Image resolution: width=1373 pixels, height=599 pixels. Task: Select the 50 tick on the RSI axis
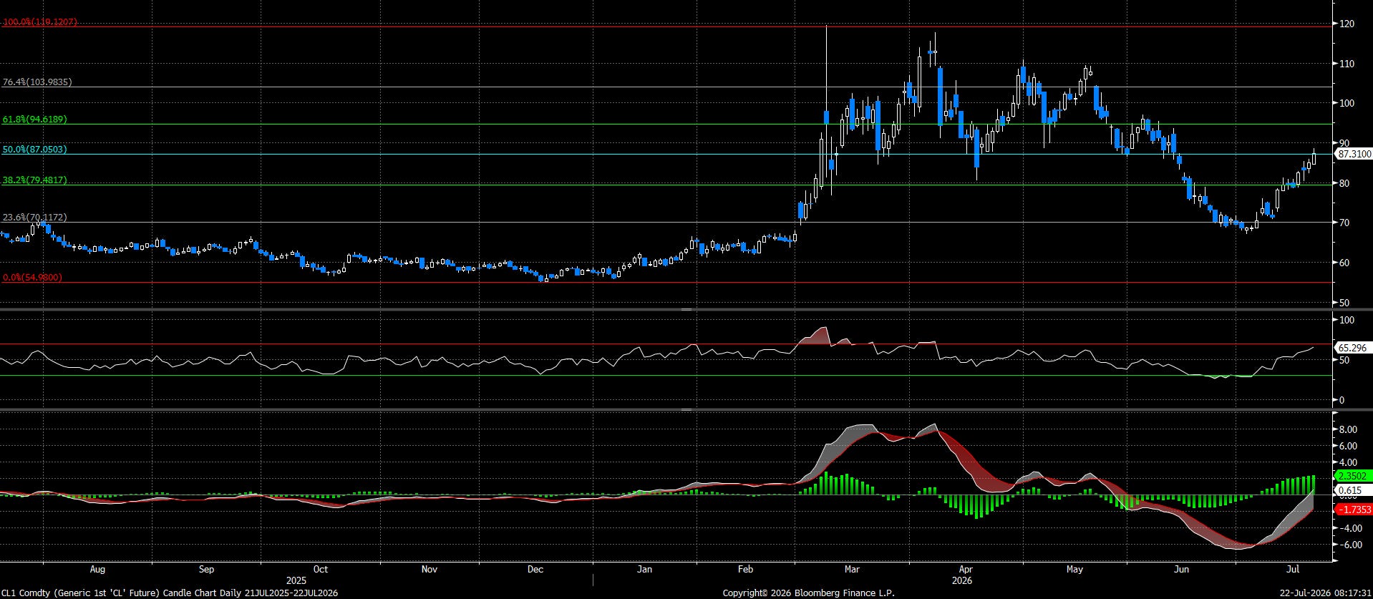tap(1344, 360)
